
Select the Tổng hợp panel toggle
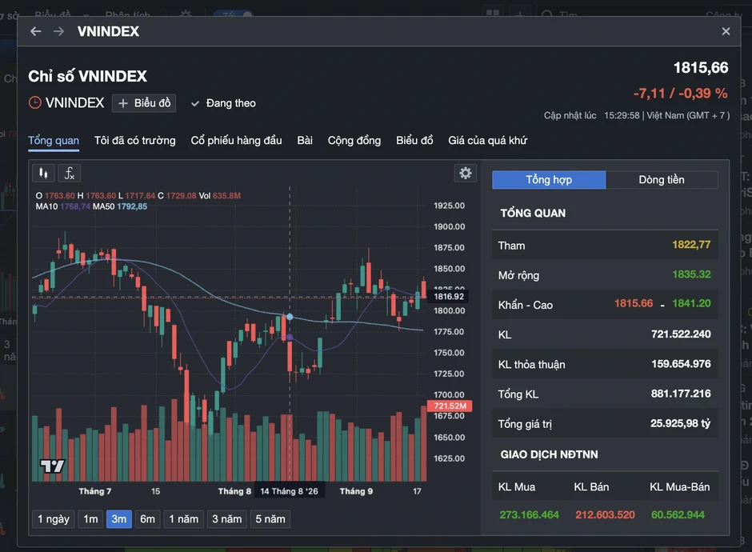(x=549, y=180)
